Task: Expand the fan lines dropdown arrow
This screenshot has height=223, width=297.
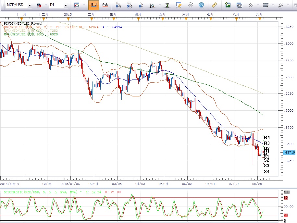Action: coord(288,5)
